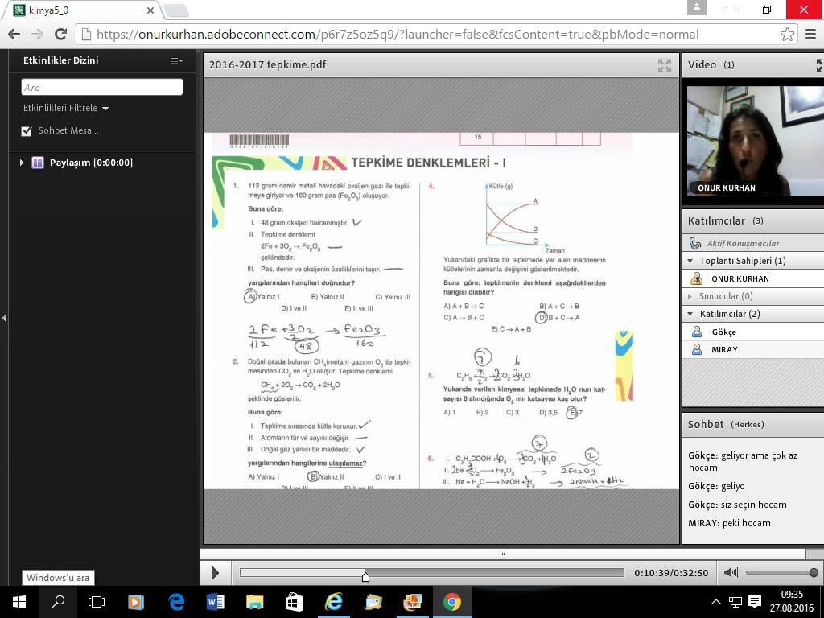Open a new Chrome tab

tap(176, 10)
